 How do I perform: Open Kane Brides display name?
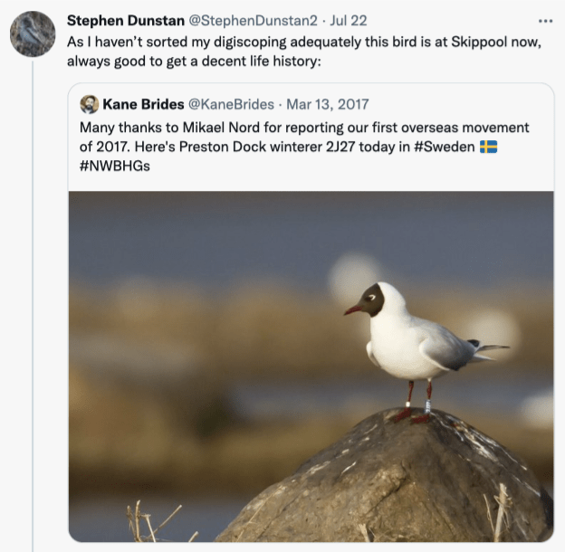(x=143, y=104)
